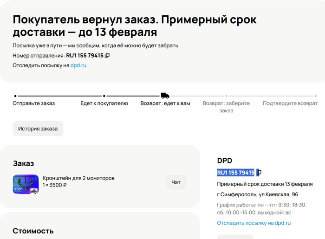Open the 'Чат' button for the order

pos(176,182)
